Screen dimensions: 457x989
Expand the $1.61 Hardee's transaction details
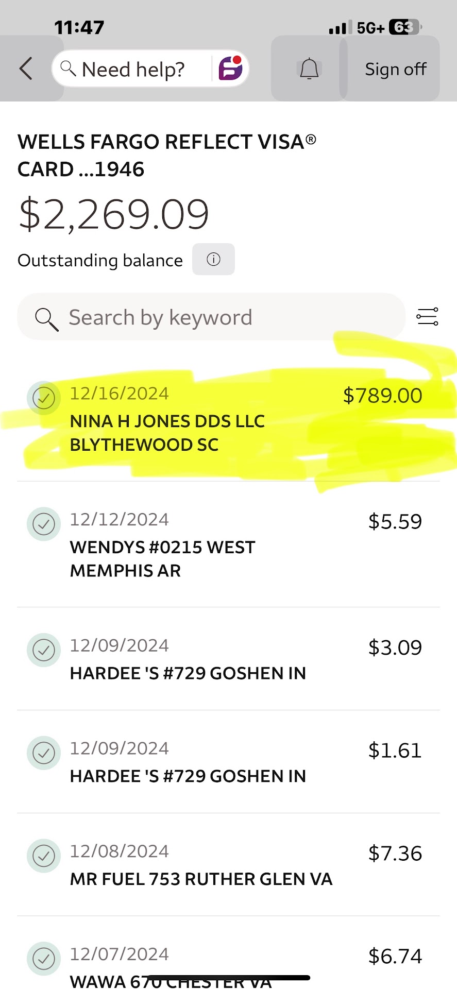(227, 762)
